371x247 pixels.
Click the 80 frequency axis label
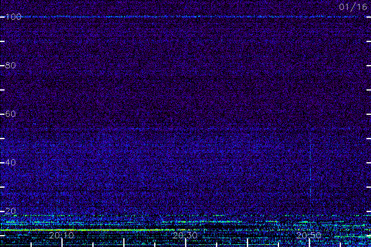tap(10, 65)
